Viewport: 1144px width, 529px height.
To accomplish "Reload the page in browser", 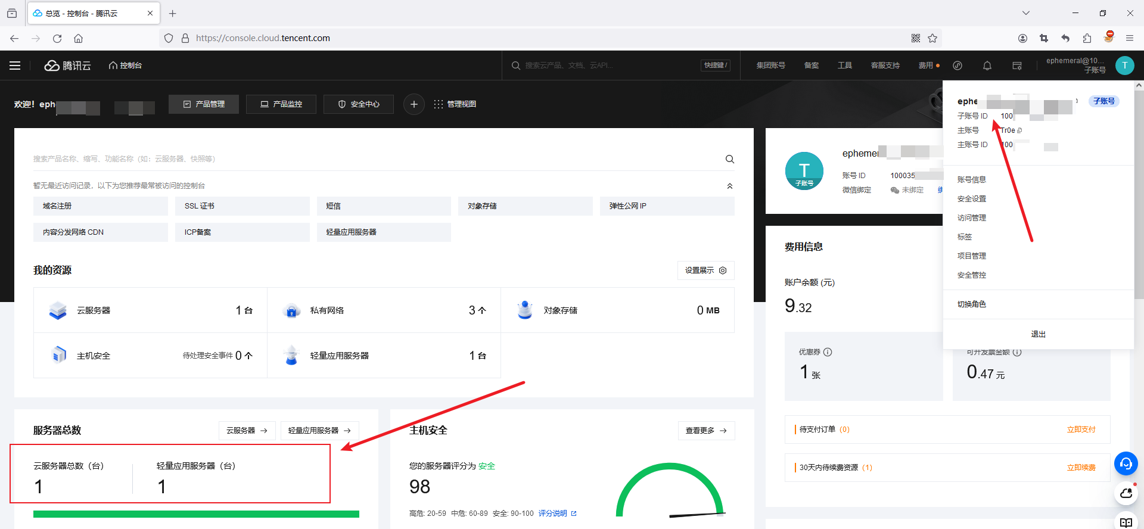I will tap(57, 38).
